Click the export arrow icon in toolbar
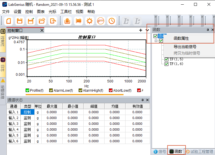Viewport: 215px width, 155px height. [x=53, y=21]
